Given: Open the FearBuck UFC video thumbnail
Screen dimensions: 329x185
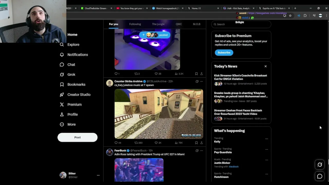Looking at the screenshot, I should click(x=139, y=170).
